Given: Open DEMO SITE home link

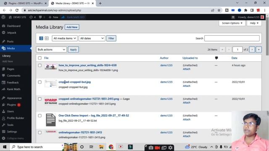Looking at the screenshot, I should [17, 17].
